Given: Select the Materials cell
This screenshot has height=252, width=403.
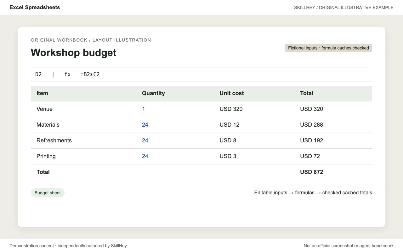Looking at the screenshot, I should coord(48,125).
